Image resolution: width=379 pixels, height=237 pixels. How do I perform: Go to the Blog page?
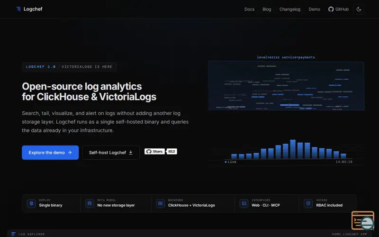(267, 9)
